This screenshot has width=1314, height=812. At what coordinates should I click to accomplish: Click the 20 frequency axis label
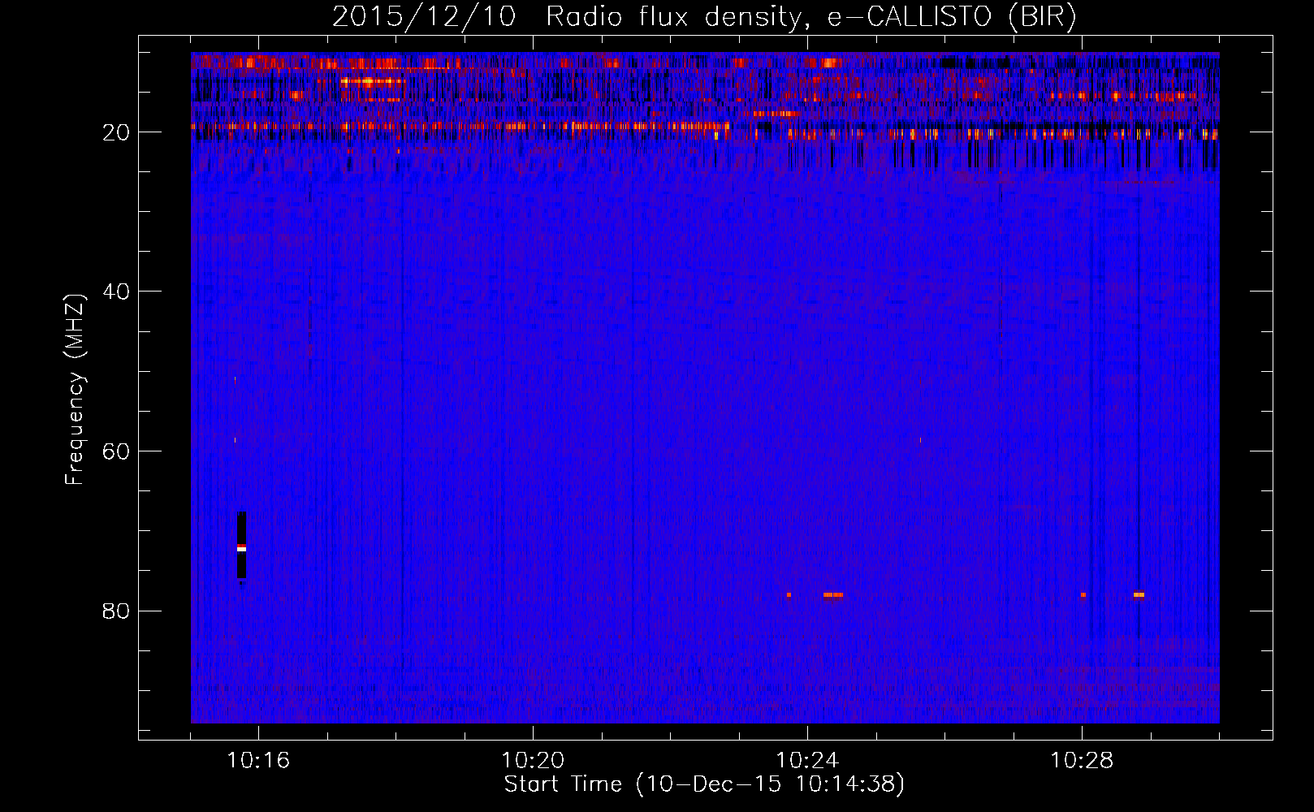116,132
